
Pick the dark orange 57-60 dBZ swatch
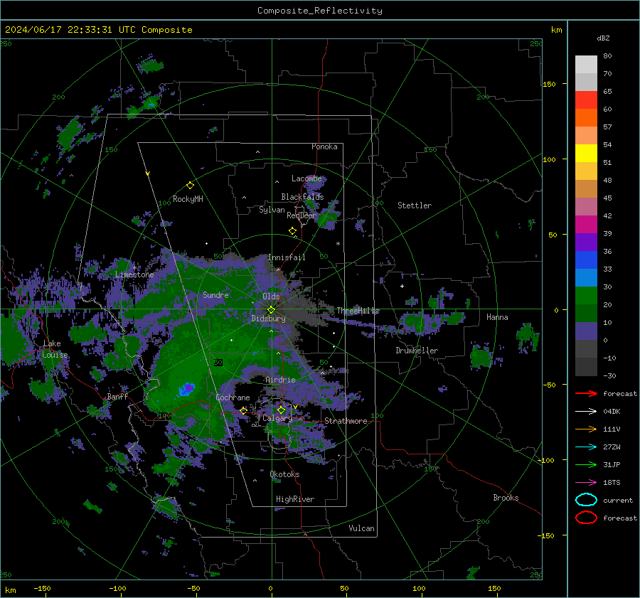586,118
